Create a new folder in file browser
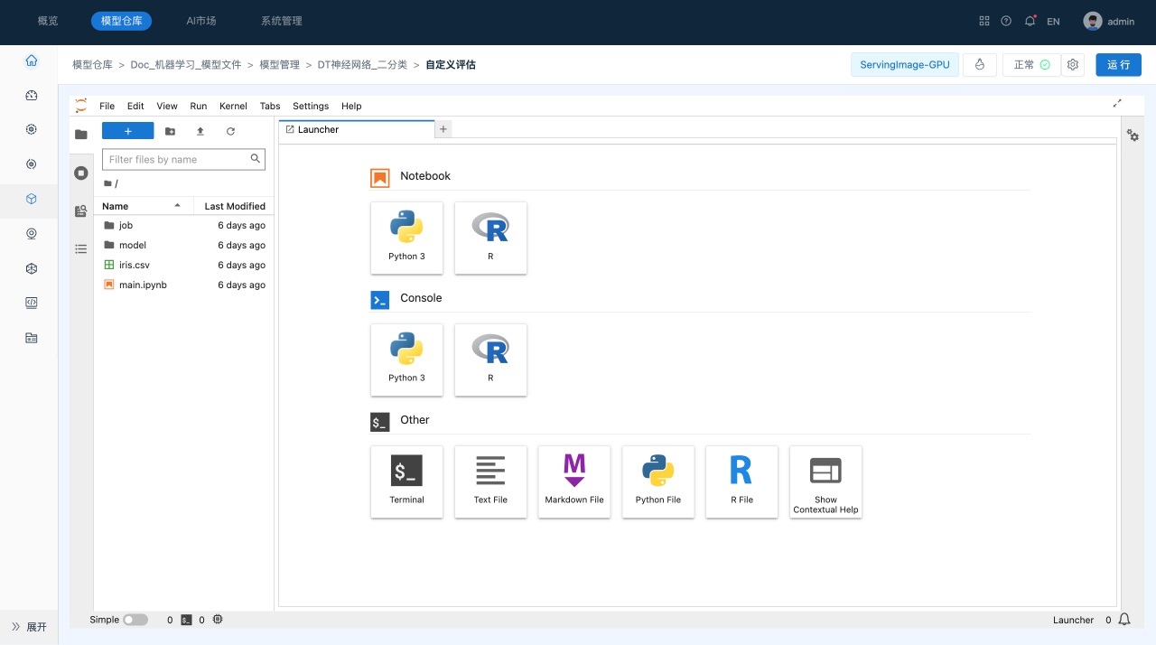The image size is (1156, 645). click(170, 131)
